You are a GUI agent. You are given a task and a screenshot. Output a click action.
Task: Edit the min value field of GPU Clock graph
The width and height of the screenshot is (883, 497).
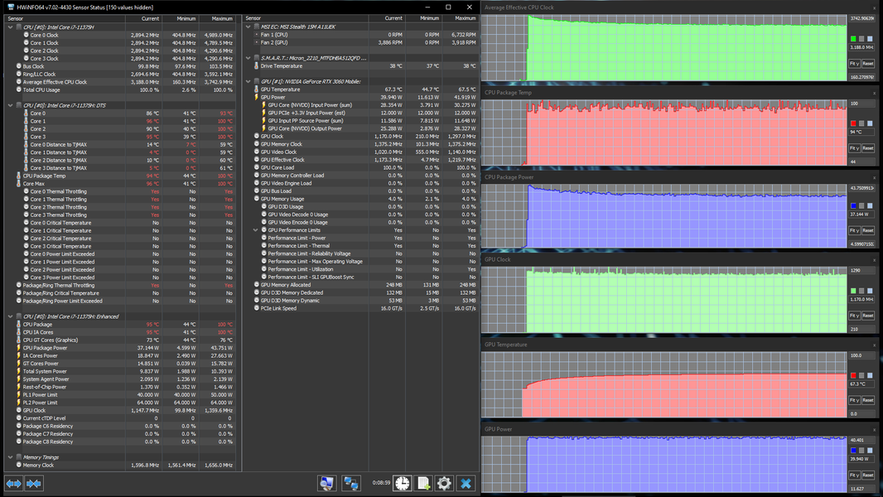click(861, 330)
